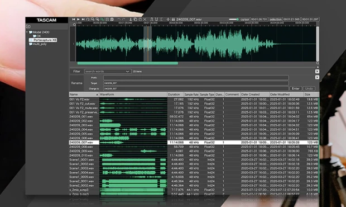Adjust the playback volume slider
Viewport: 346px width, 207px height.
(234, 20)
